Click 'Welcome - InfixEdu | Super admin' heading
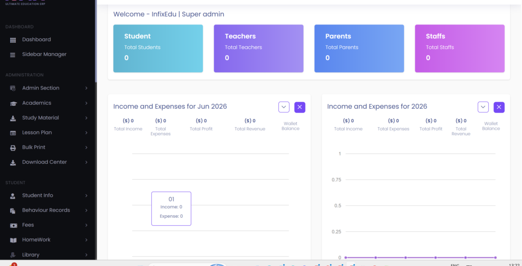This screenshot has width=522, height=266. [168, 14]
